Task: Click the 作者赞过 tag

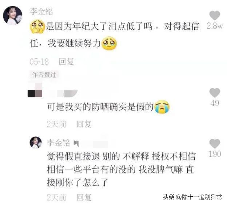Action: coord(44,75)
